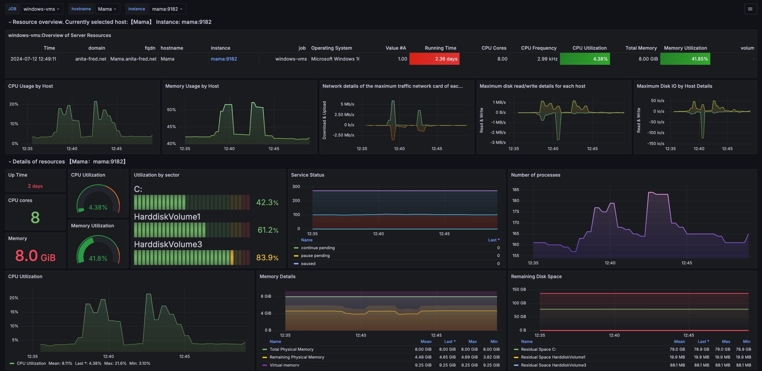The width and height of the screenshot is (762, 371).
Task: Toggle Residual Space C: legend series
Action: coord(538,349)
